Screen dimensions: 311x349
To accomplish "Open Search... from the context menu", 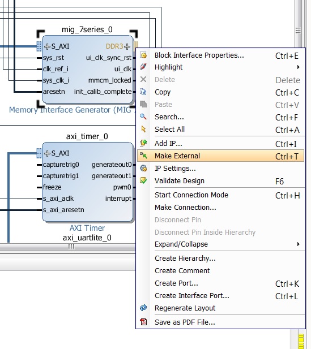I will tap(221, 117).
